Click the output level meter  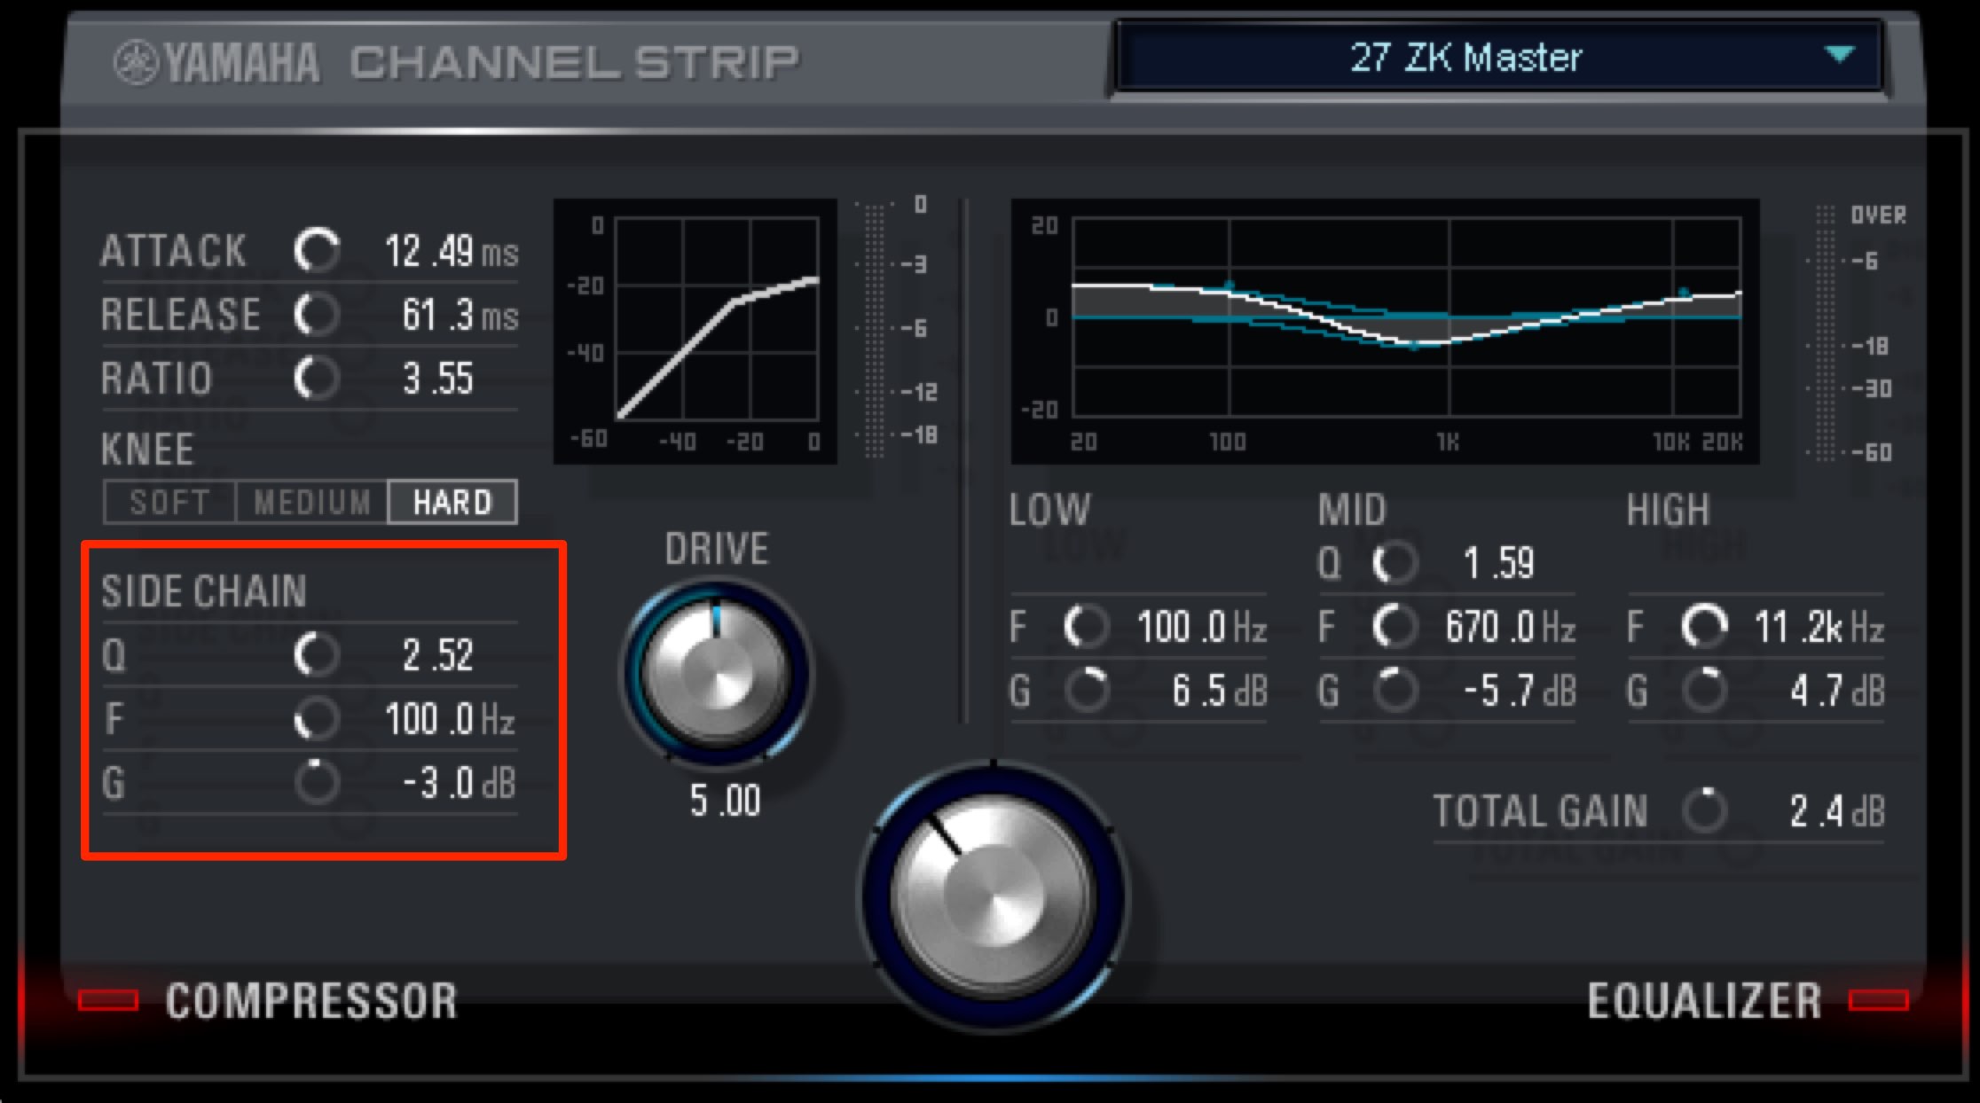coord(1825,332)
